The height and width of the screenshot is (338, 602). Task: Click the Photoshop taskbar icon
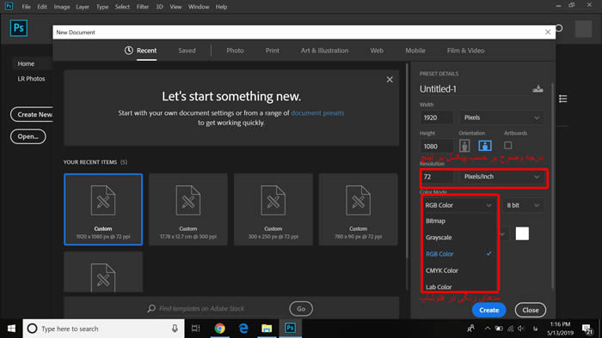click(291, 329)
